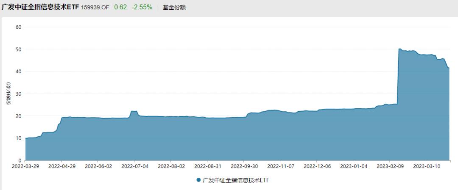Screen dimensions: 458x190
Task: Click the fund title 广发中证全指信息技术ETF
Action: [40, 7]
